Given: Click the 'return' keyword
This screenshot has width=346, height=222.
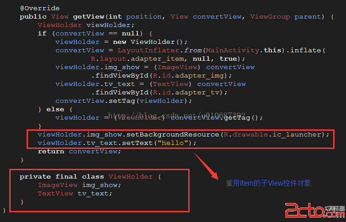Looking at the screenshot, I should coord(51,152).
